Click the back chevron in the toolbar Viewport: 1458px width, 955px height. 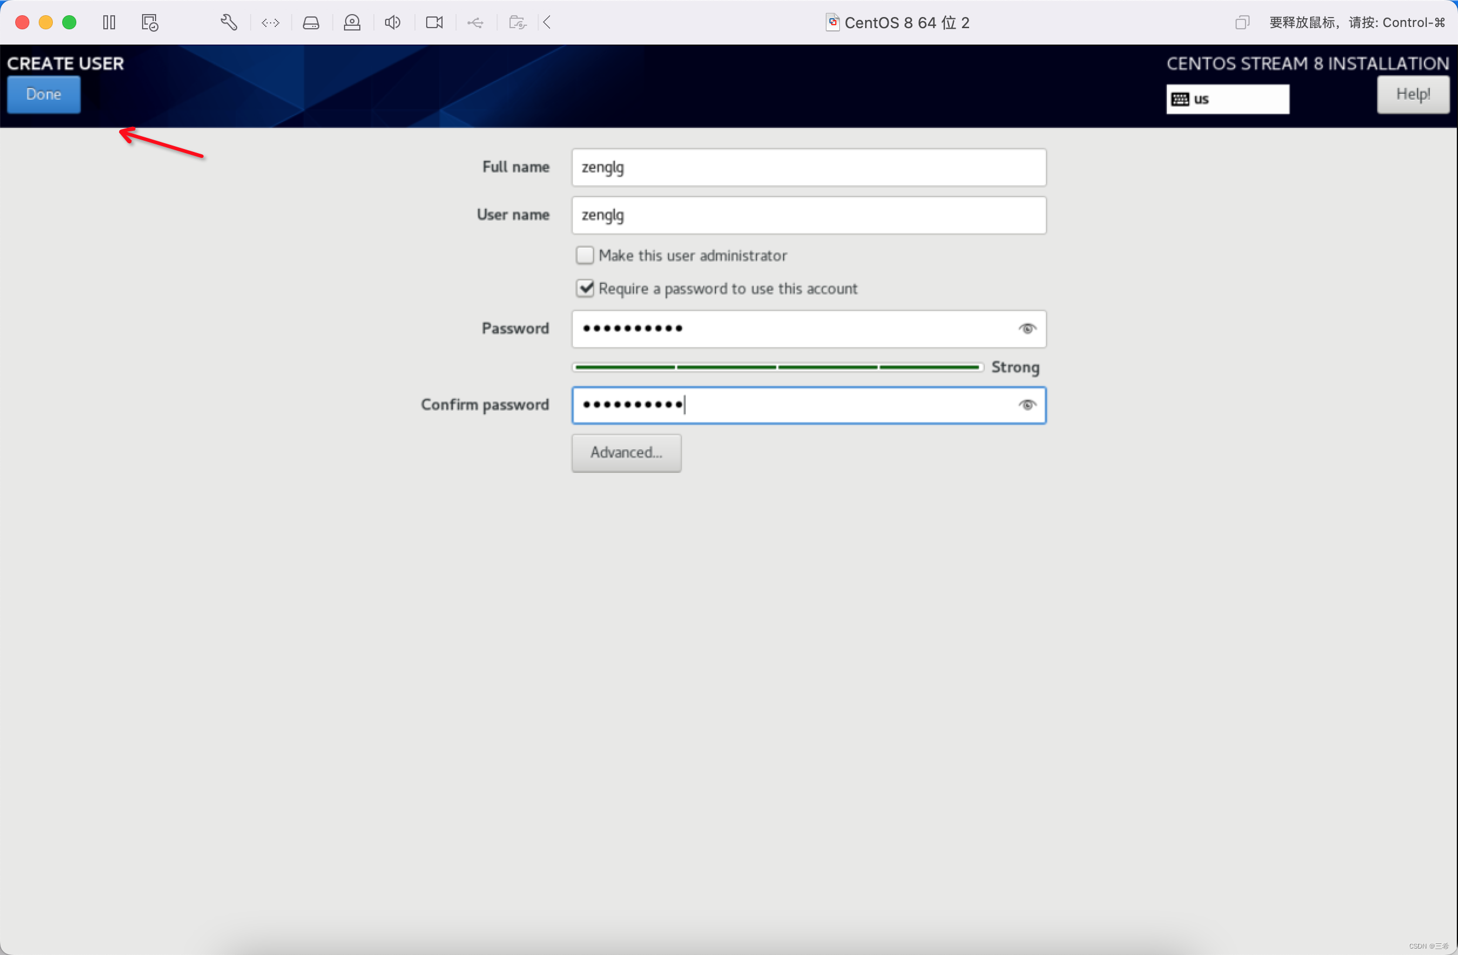(x=547, y=22)
